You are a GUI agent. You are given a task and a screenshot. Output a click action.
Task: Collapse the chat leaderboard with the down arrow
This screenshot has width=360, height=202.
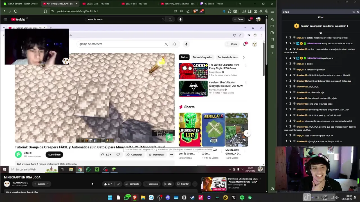pyautogui.click(x=321, y=33)
